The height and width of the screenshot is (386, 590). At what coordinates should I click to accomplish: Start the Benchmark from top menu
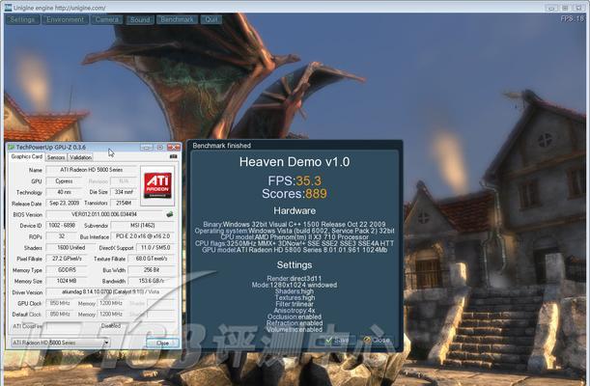177,19
